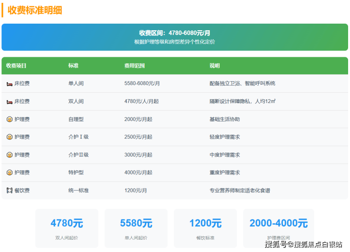Click the 5580-6080元/月 price cell

pos(142,84)
